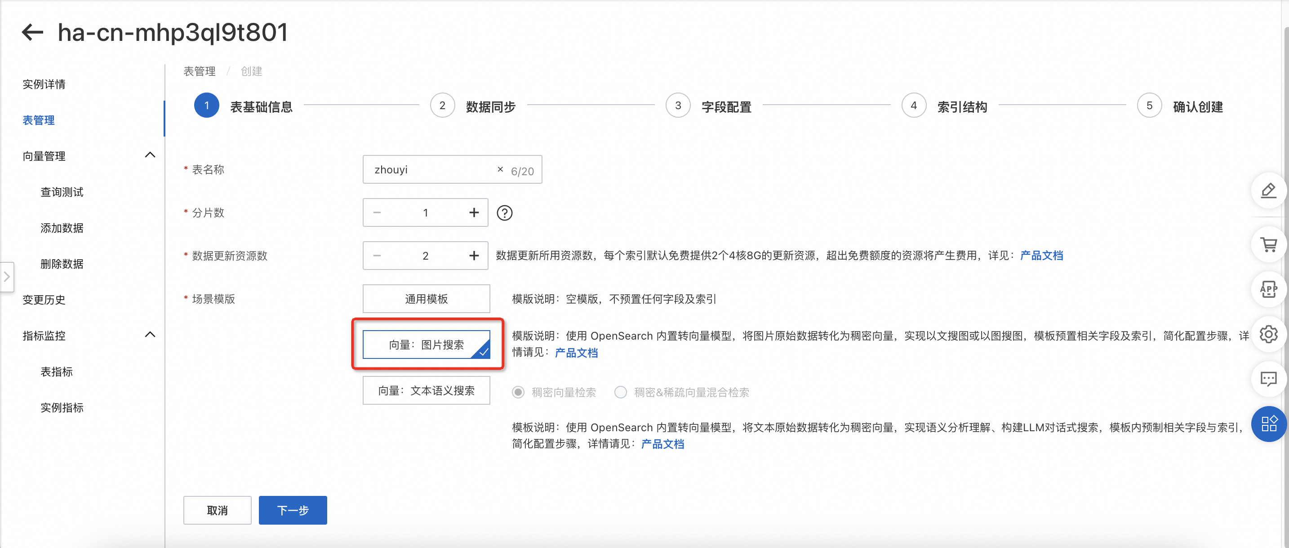Click the edit pencil floating icon

pos(1268,190)
